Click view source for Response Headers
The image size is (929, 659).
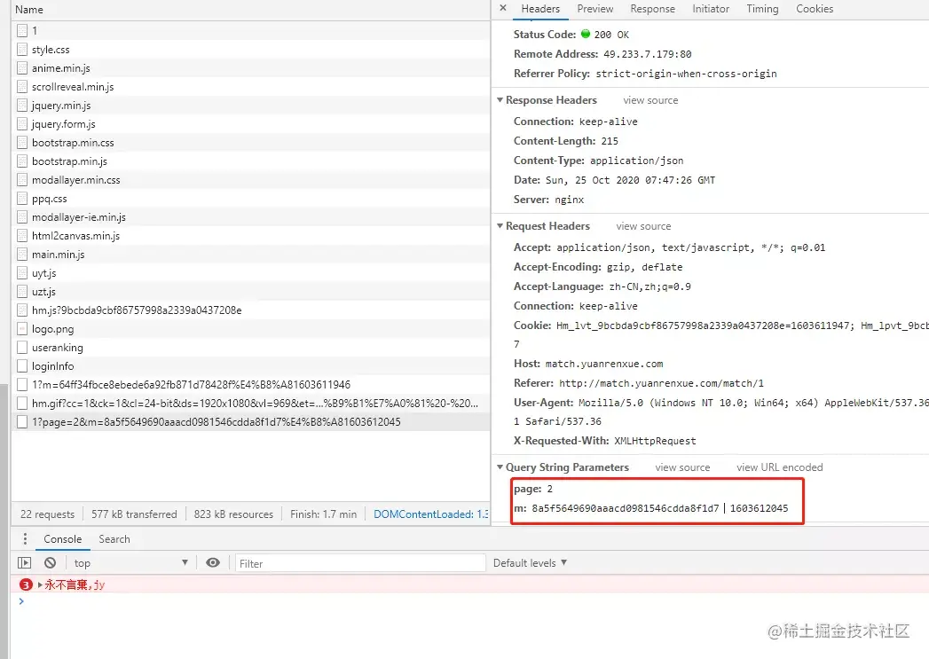point(650,100)
